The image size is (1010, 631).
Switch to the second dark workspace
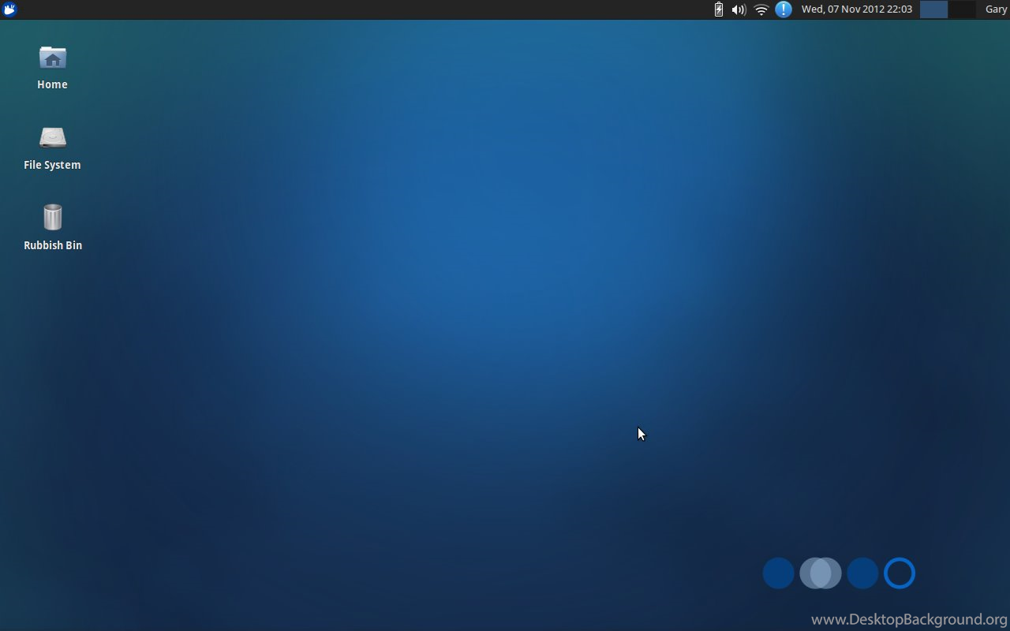tap(962, 9)
